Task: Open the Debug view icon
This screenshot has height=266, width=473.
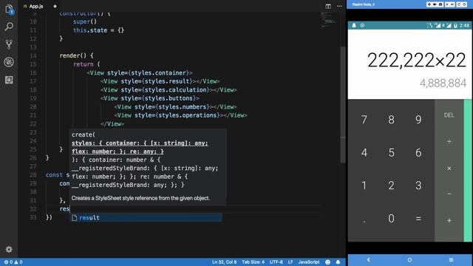Action: (x=9, y=62)
